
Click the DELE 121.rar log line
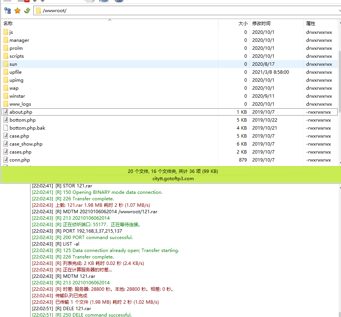pyautogui.click(x=77, y=309)
